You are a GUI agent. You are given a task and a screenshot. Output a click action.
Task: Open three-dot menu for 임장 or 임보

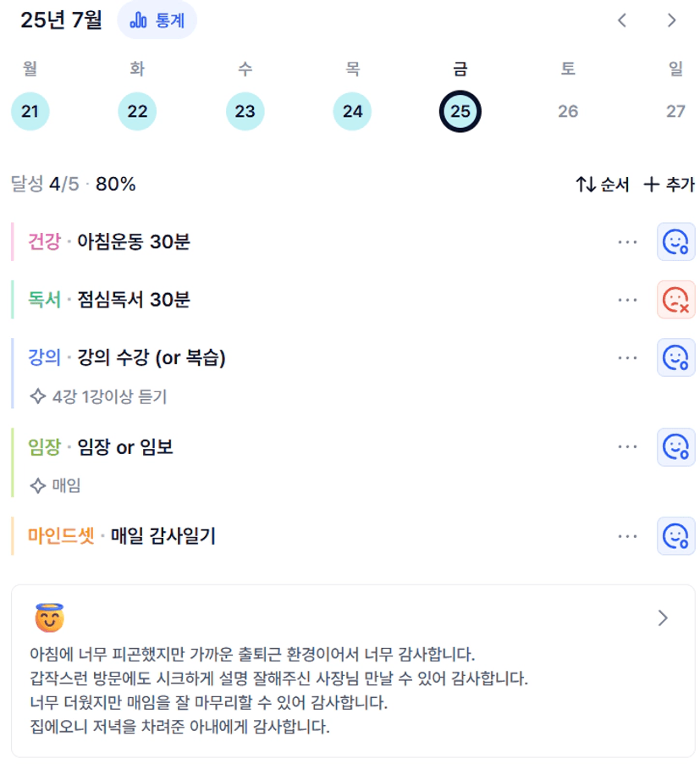(627, 446)
